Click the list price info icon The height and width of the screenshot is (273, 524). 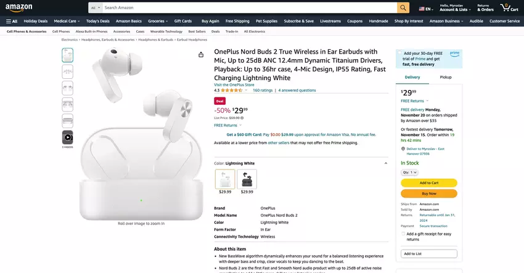pyautogui.click(x=242, y=118)
